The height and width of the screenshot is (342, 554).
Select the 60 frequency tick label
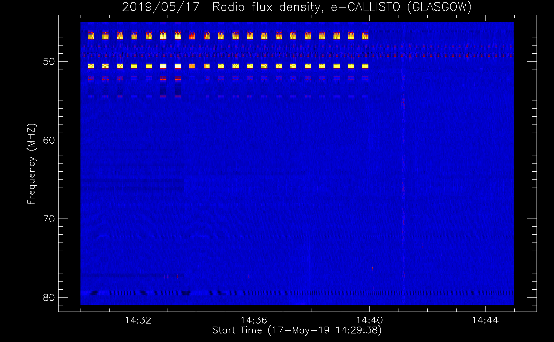tap(49, 140)
